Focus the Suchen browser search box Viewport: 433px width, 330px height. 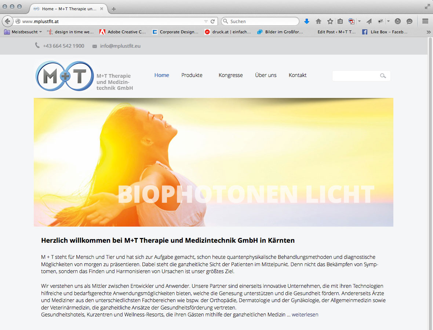coord(260,21)
